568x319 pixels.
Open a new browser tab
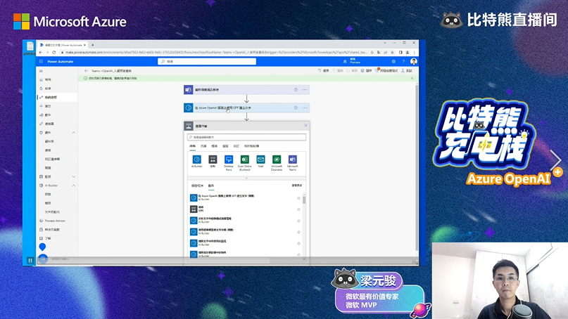click(92, 45)
